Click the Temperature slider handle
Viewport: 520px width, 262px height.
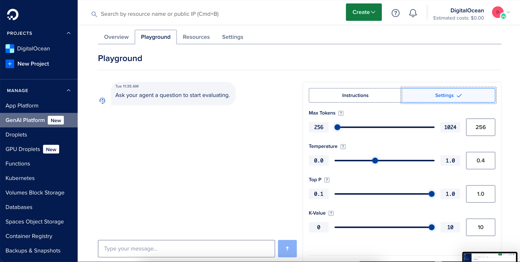pyautogui.click(x=375, y=161)
